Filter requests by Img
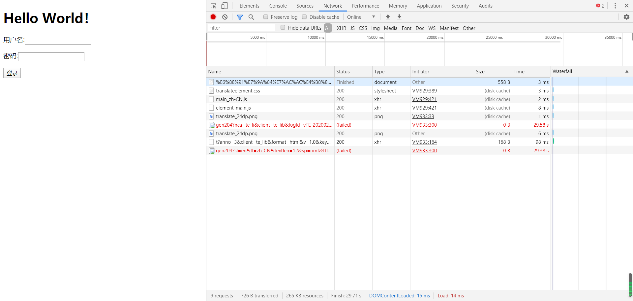The image size is (633, 301). click(376, 28)
